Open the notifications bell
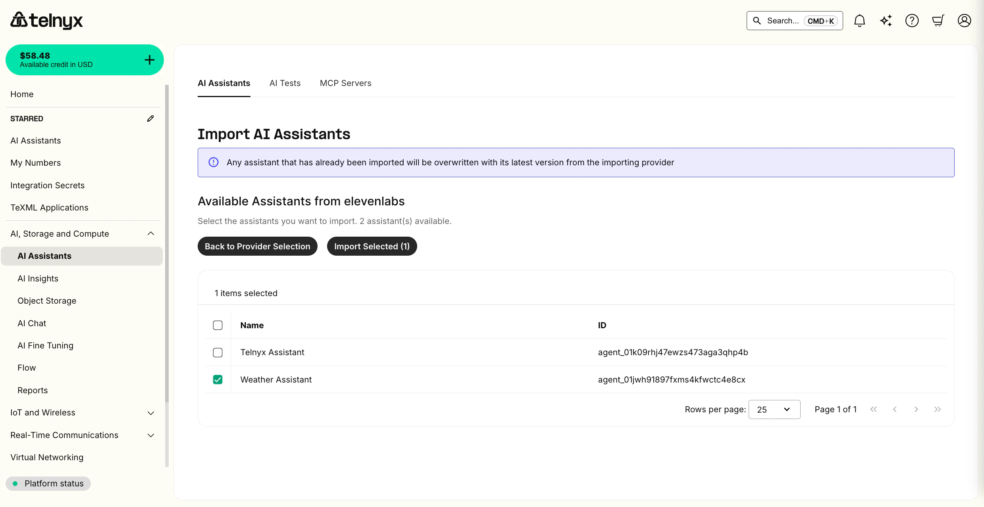The width and height of the screenshot is (984, 507). 859,21
